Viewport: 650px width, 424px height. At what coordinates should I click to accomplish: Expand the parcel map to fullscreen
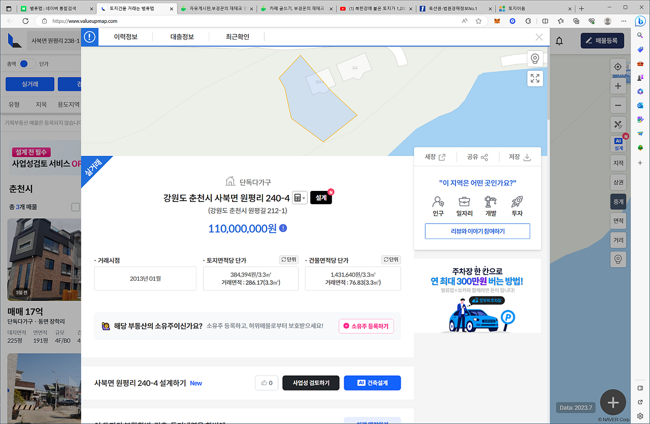click(x=535, y=78)
